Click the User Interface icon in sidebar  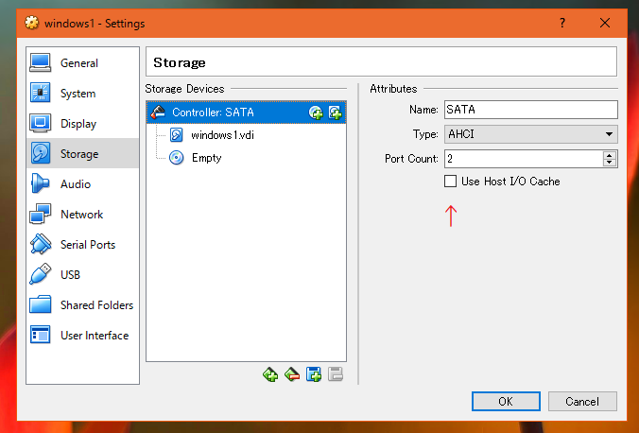[41, 335]
